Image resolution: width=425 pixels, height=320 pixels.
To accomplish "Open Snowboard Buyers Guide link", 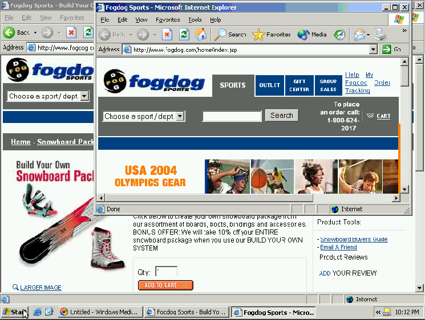I will [x=354, y=239].
